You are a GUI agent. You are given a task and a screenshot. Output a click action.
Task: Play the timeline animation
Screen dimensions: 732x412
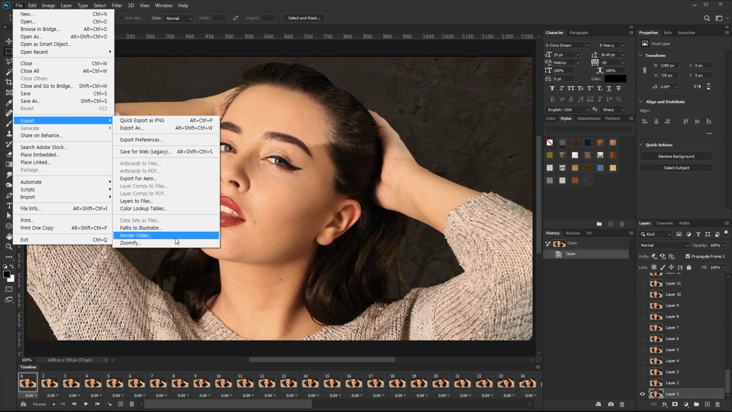86,404
